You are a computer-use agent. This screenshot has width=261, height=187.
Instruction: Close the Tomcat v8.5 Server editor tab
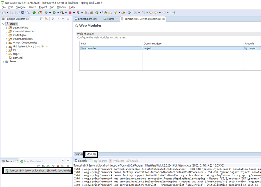coord(163,19)
